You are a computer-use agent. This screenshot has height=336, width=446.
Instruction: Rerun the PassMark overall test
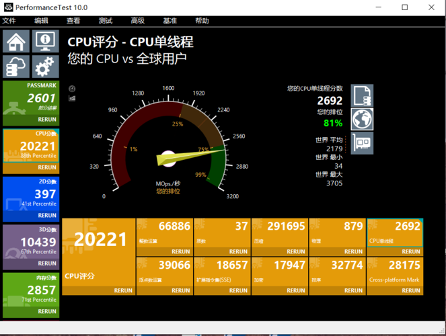click(47, 119)
